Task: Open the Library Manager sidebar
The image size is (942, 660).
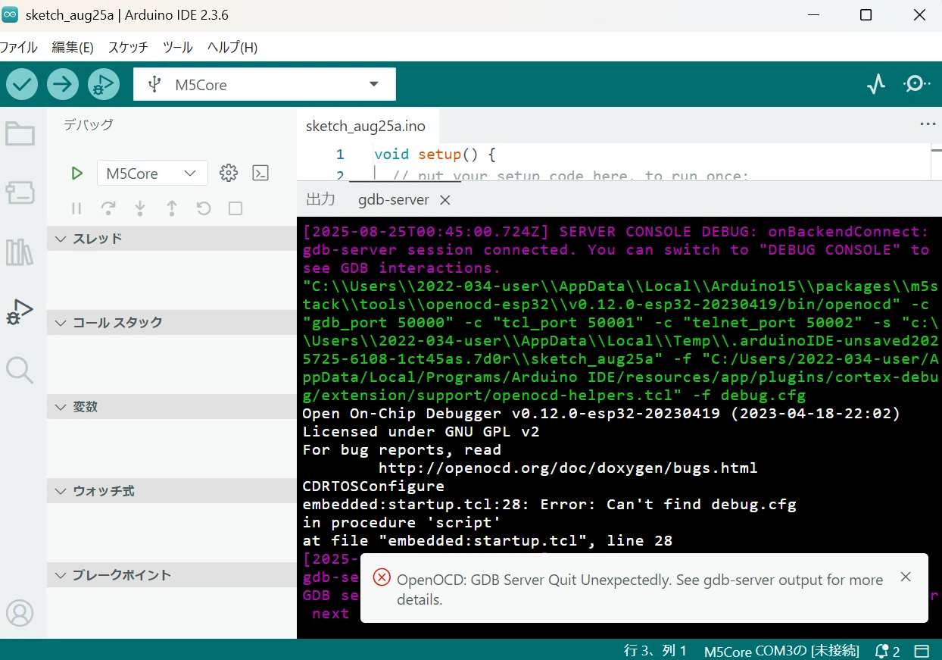Action: [20, 252]
